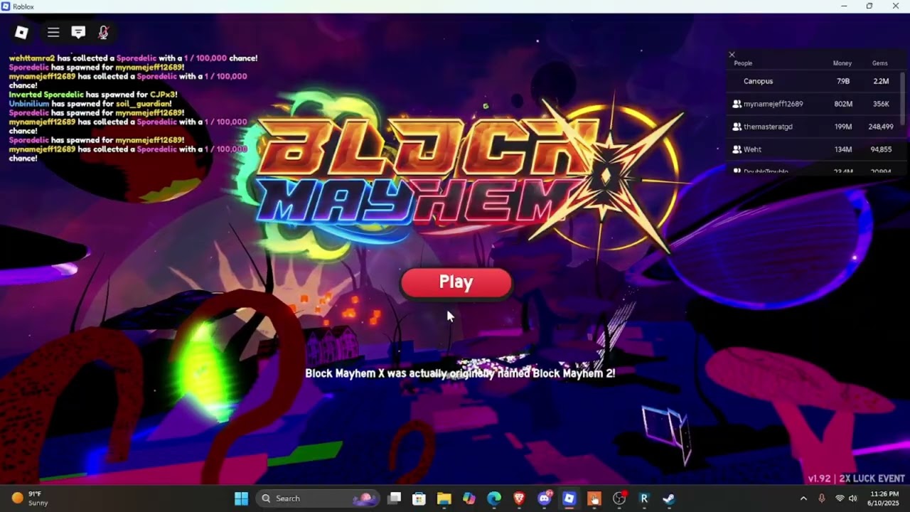Click the volume speaker icon in system tray
The image size is (910, 512).
(x=853, y=498)
